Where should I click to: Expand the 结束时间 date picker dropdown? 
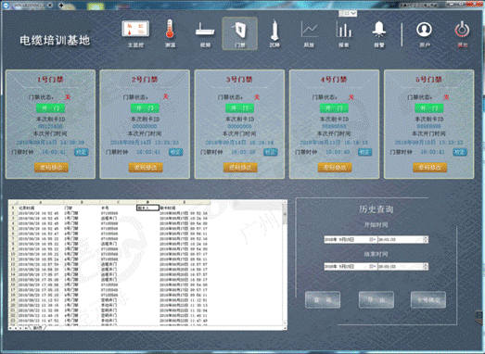373,266
